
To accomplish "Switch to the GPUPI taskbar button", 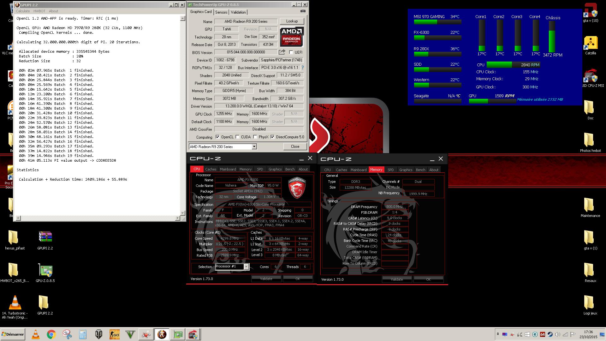I will point(162,334).
